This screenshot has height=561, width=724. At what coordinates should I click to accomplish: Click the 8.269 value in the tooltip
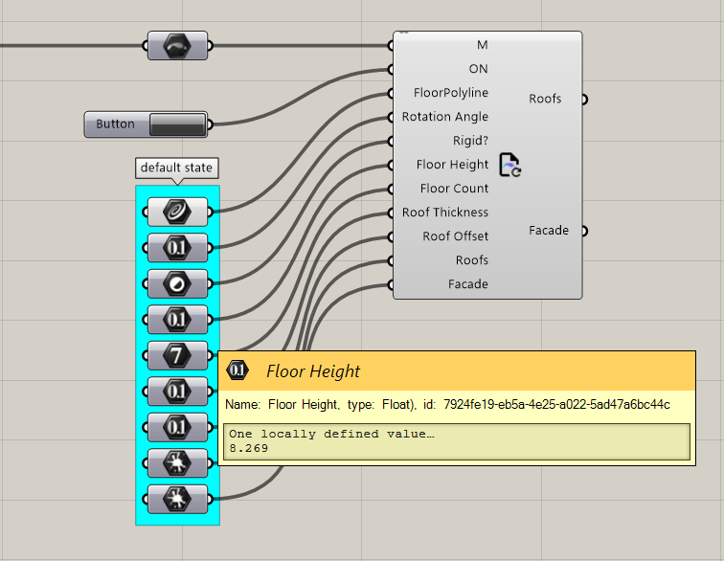click(x=248, y=448)
